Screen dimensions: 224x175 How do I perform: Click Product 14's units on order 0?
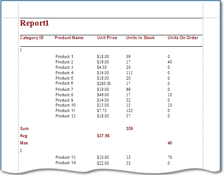[x=169, y=163]
